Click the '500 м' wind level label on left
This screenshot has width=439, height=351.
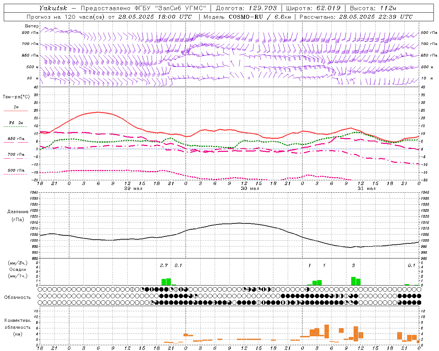[x=33, y=67]
